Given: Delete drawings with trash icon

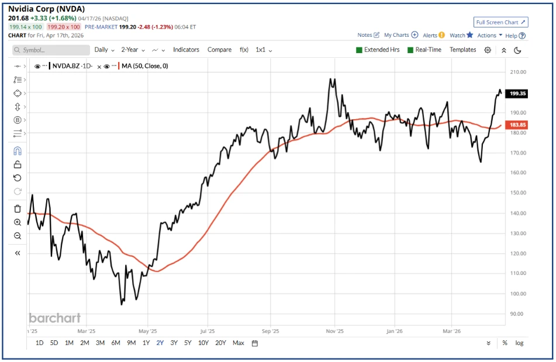Looking at the screenshot, I should tap(18, 208).
